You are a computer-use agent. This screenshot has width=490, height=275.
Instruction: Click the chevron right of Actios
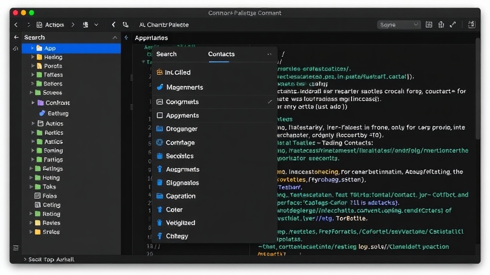(73, 25)
